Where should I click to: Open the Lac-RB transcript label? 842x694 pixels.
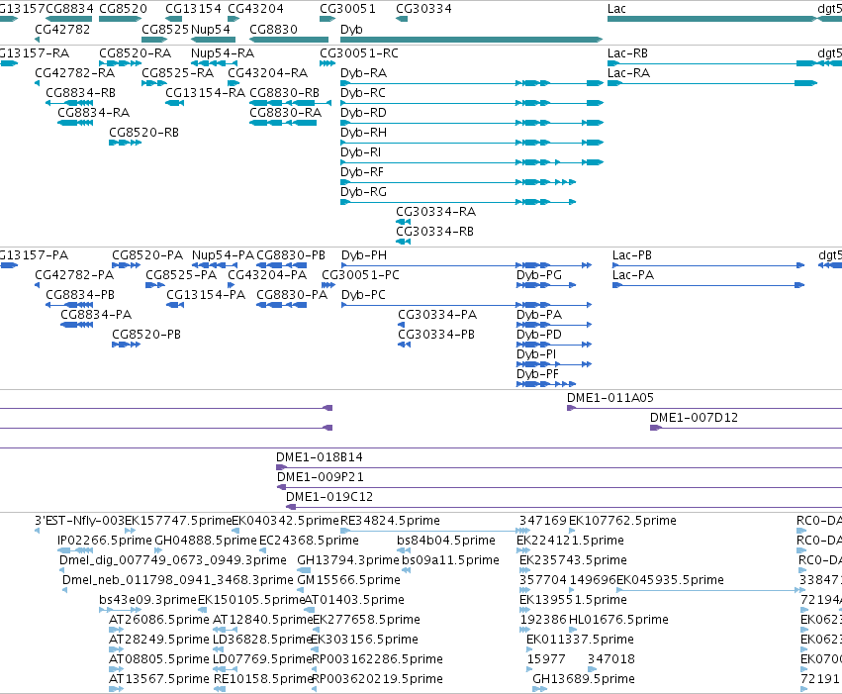click(x=627, y=53)
